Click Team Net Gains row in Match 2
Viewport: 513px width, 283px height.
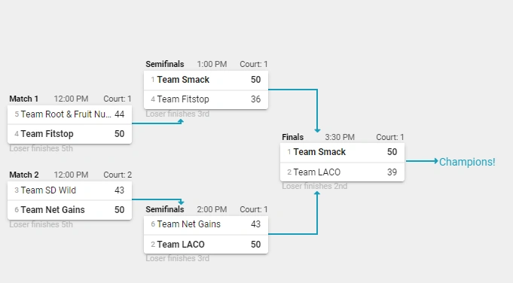tap(70, 210)
